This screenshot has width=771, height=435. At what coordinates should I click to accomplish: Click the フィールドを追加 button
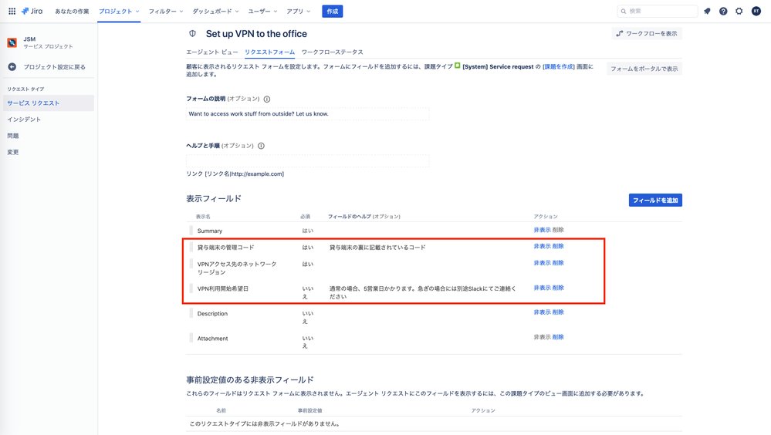pyautogui.click(x=655, y=200)
